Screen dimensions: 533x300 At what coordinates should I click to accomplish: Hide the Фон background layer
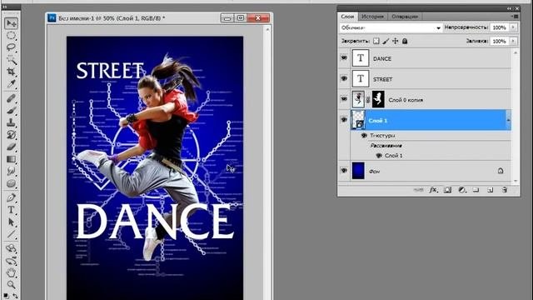[x=344, y=170]
